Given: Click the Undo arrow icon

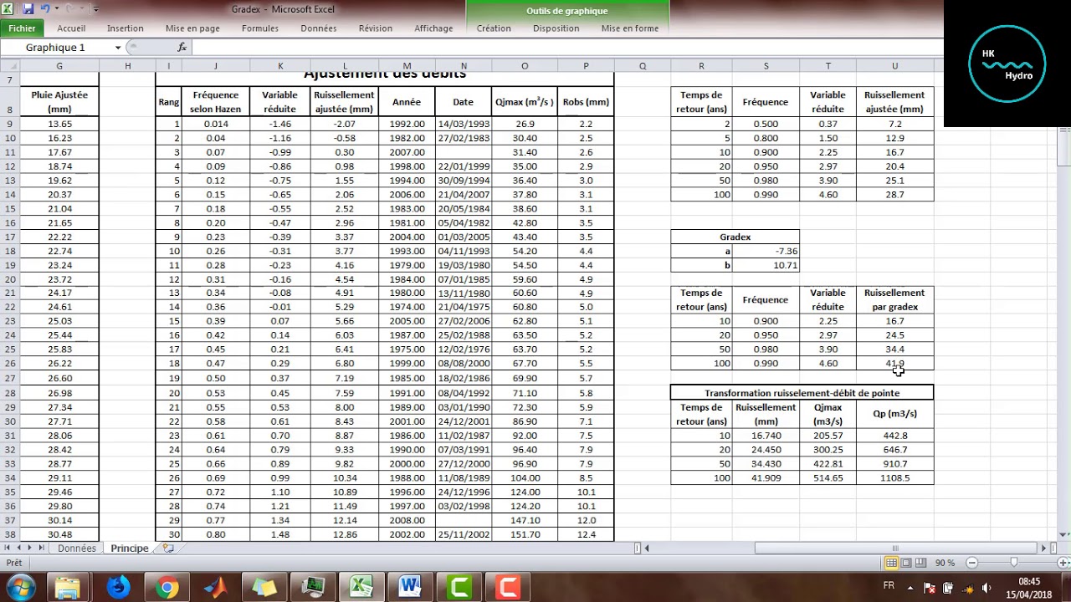Looking at the screenshot, I should point(46,9).
